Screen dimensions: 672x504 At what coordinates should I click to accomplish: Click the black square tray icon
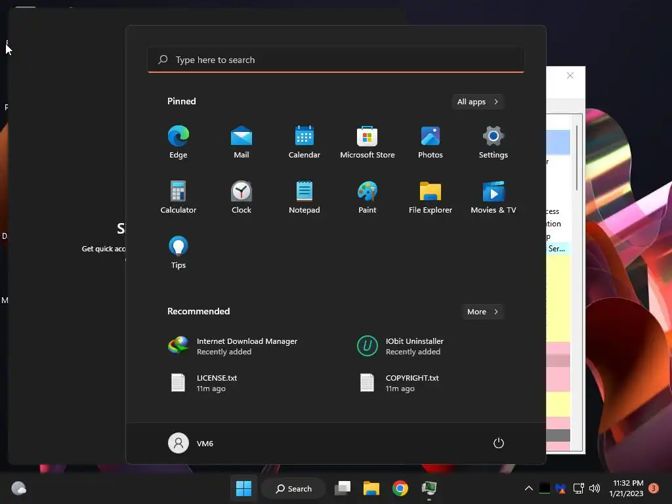544,488
